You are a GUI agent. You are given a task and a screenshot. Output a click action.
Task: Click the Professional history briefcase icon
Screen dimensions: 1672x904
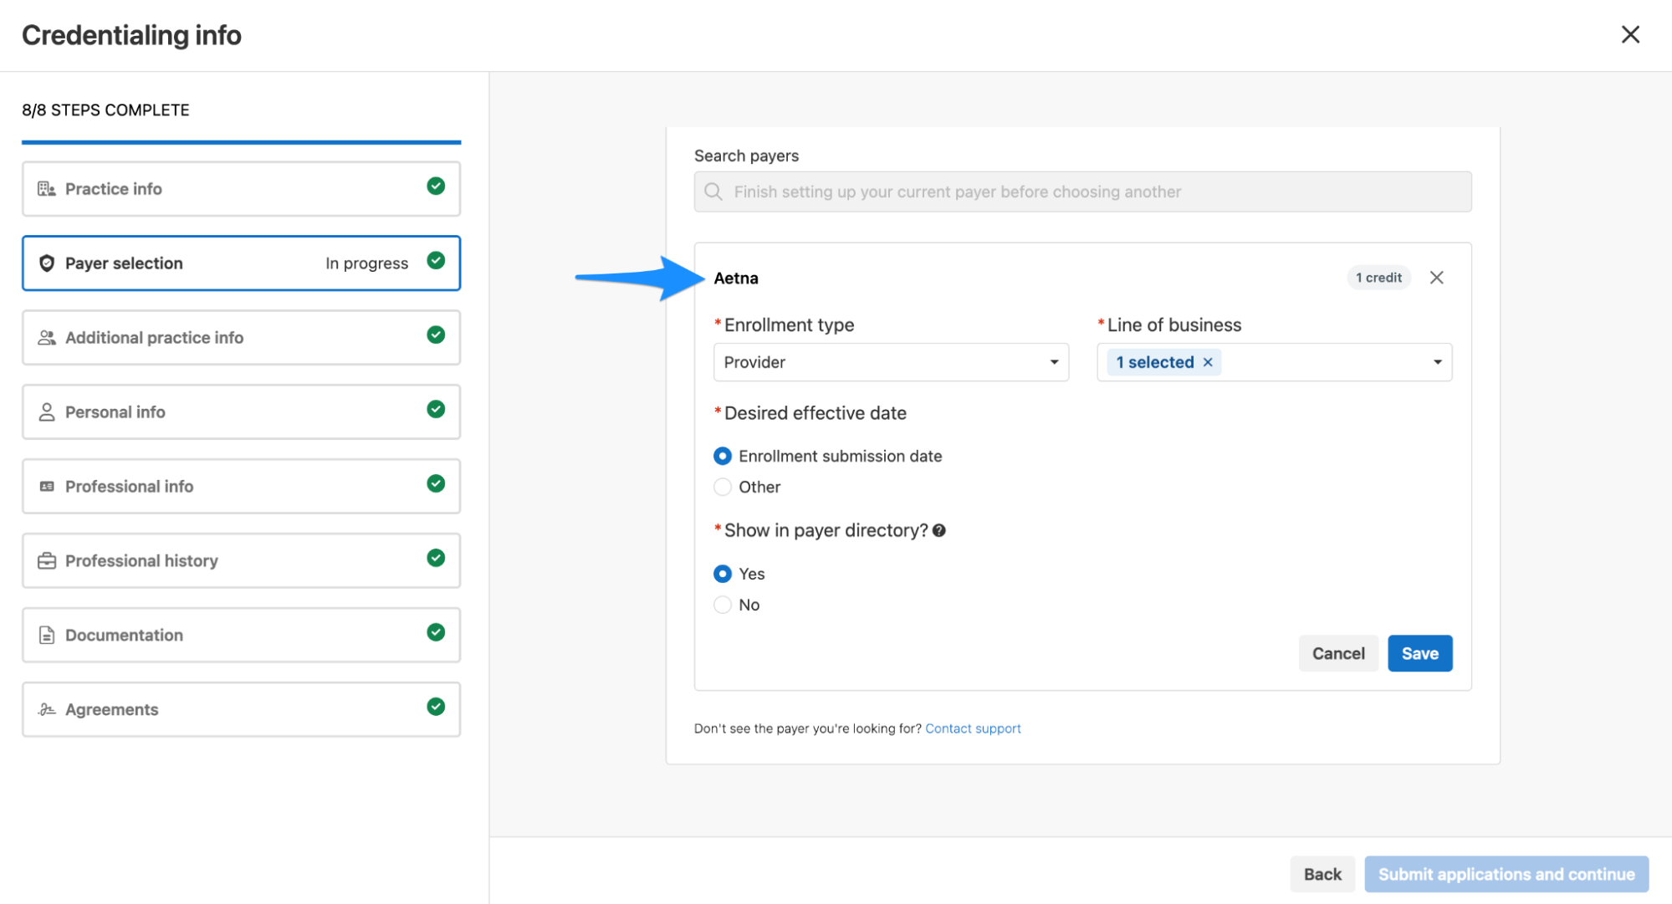[x=47, y=561]
